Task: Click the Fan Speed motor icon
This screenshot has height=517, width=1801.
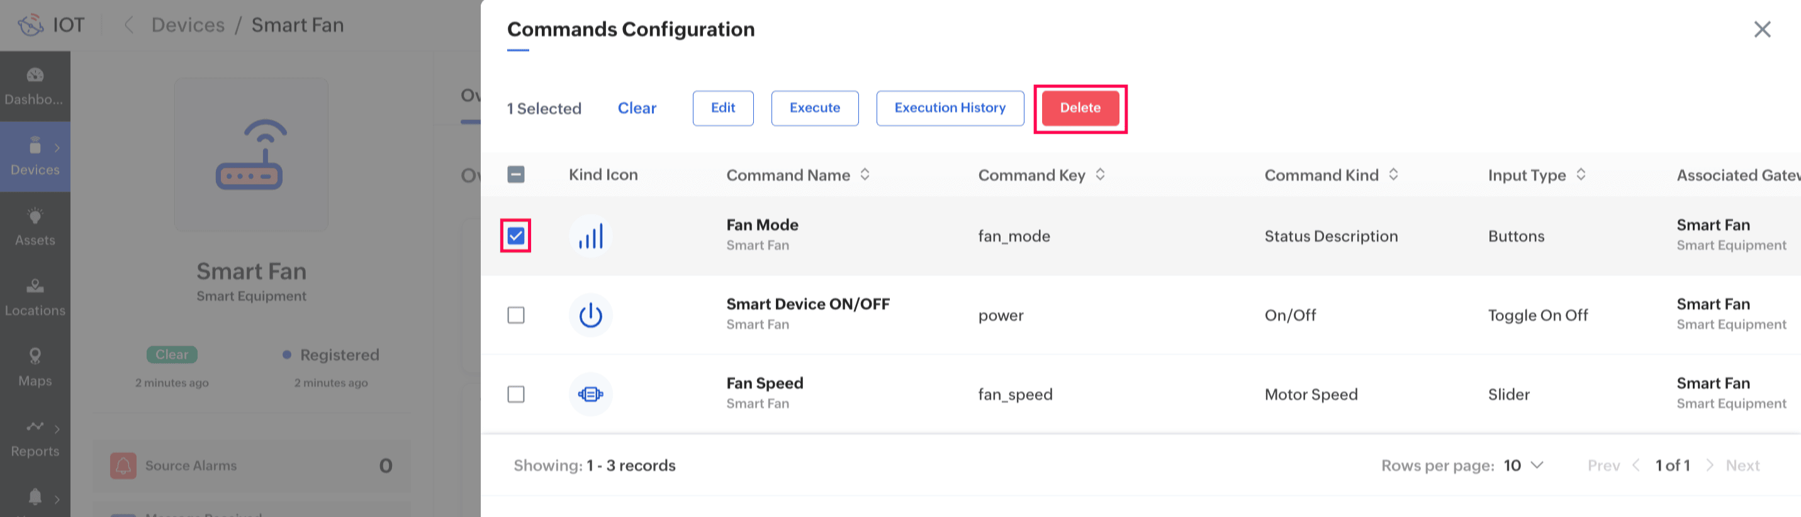Action: [590, 395]
